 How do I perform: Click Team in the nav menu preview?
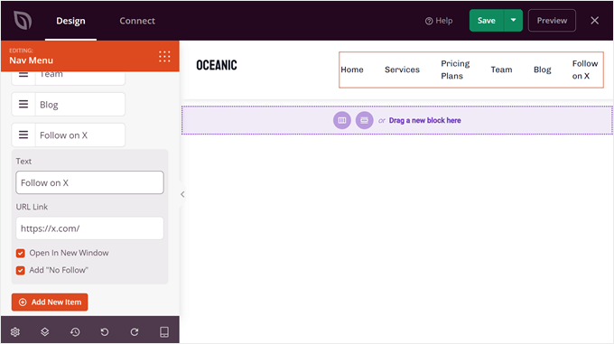coord(502,70)
